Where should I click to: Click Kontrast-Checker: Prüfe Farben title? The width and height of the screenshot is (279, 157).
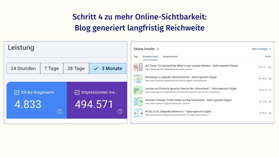coord(188,100)
